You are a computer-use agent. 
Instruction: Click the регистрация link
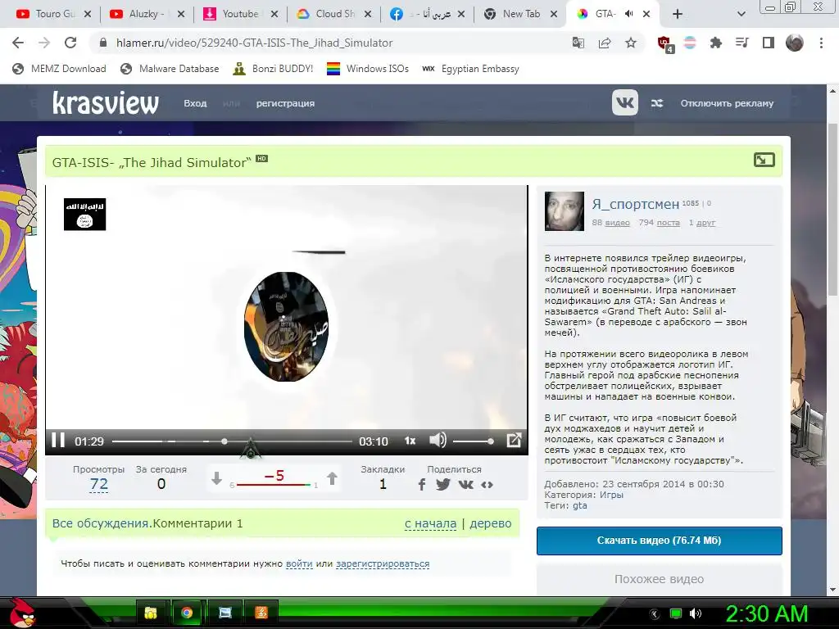coord(285,103)
